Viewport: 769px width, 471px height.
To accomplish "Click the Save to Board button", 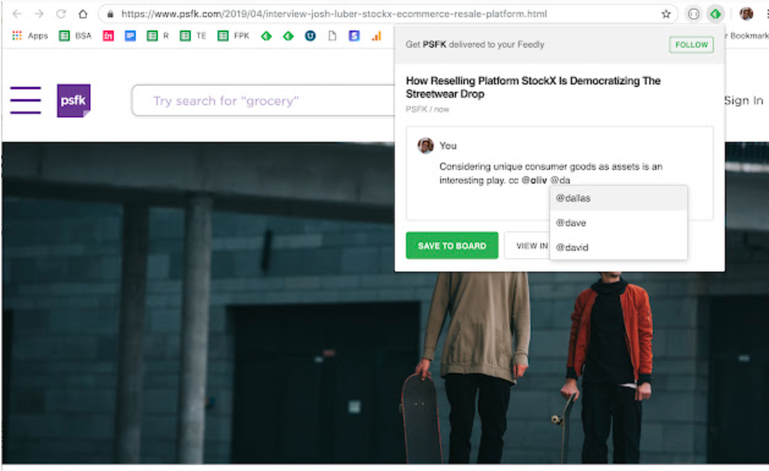I will click(452, 246).
